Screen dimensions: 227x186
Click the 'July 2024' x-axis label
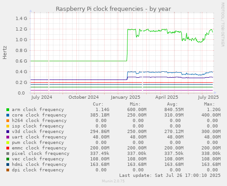(x=42, y=97)
